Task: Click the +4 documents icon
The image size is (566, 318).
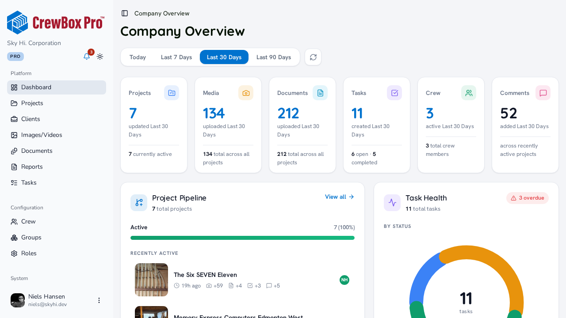Action: click(x=231, y=286)
